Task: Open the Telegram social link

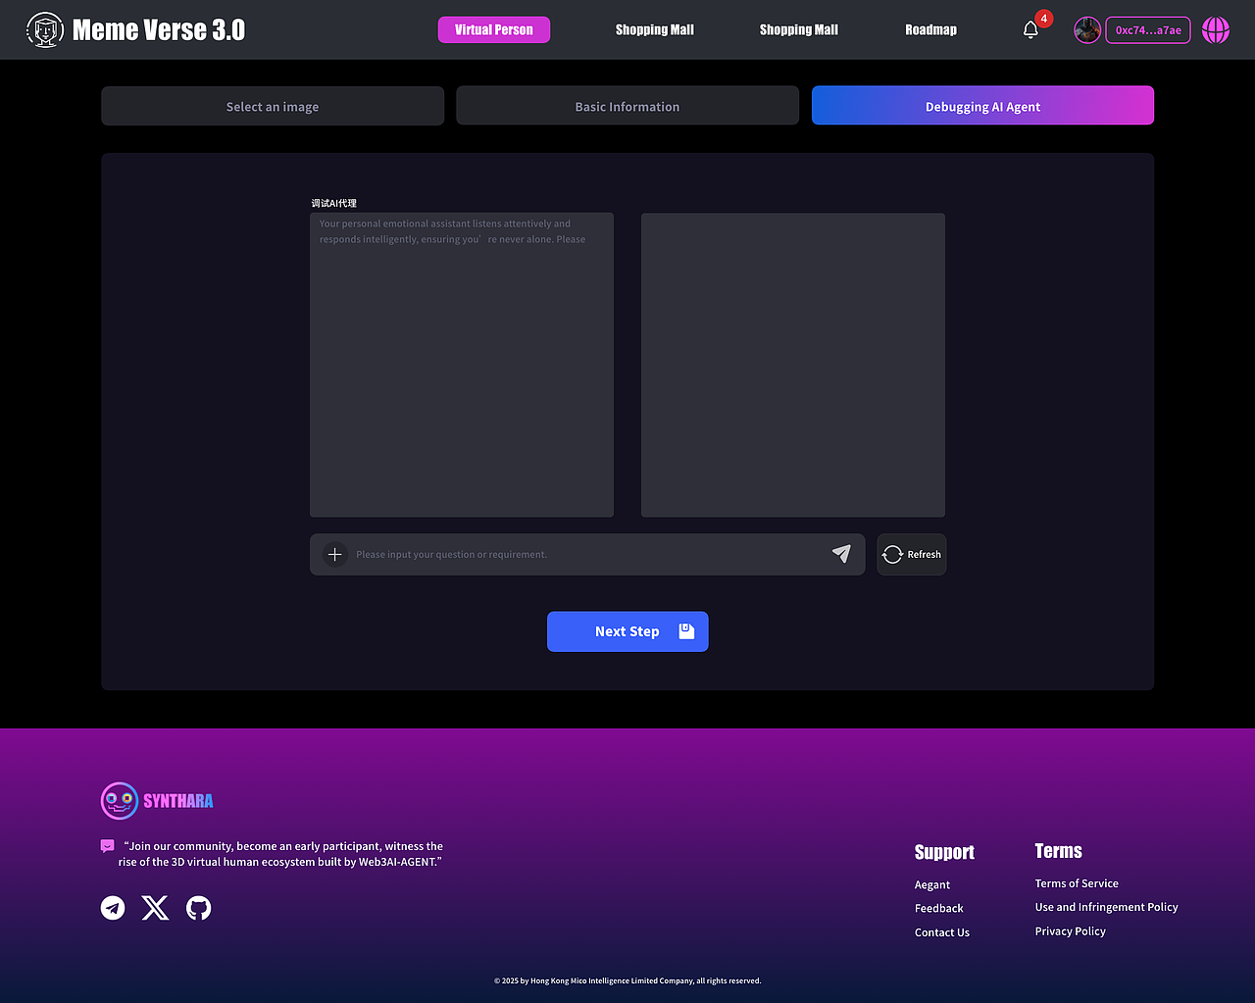Action: pyautogui.click(x=112, y=908)
